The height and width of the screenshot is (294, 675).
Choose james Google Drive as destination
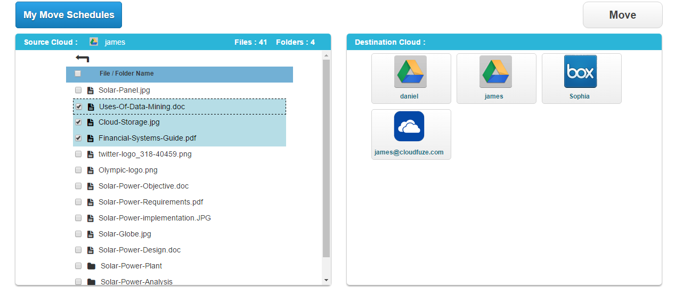495,72
